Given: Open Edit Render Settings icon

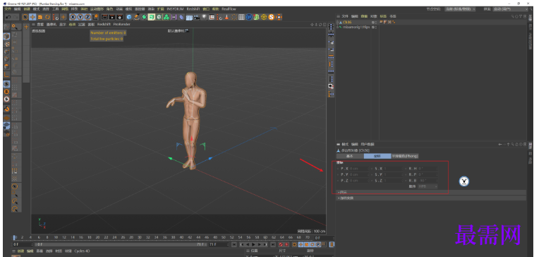Looking at the screenshot, I should click(x=120, y=17).
